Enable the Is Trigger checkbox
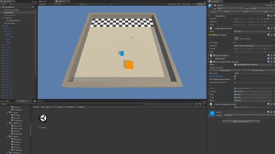275x154 pixels. (235, 42)
